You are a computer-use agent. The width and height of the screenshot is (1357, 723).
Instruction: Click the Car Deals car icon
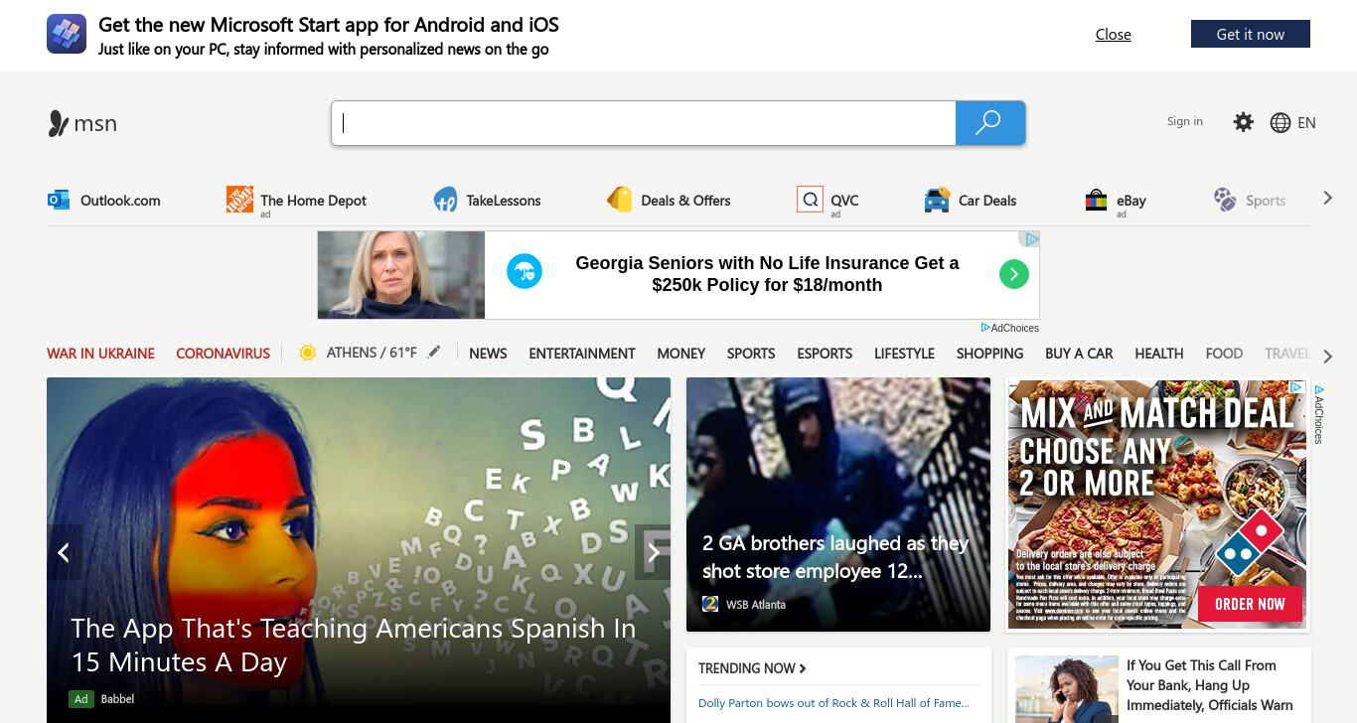[937, 200]
